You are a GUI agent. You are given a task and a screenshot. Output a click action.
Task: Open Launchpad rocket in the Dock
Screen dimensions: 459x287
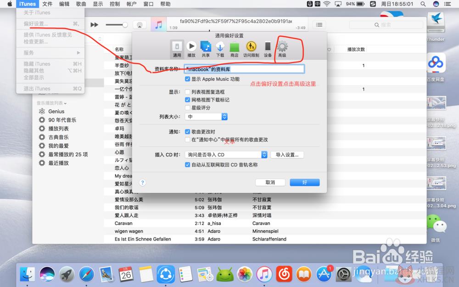click(67, 275)
